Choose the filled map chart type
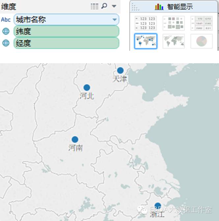Image resolution: width=219 pixels, height=221 pixels. click(174, 41)
